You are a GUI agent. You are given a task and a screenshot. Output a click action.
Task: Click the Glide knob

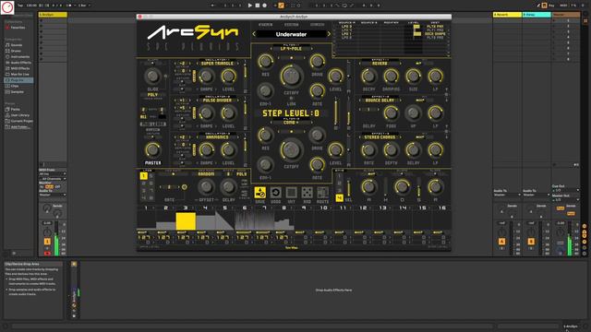click(x=152, y=76)
